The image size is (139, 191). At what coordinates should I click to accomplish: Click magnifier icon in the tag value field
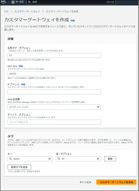click(59, 159)
